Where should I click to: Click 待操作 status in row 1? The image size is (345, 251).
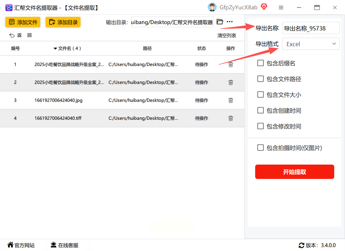[202, 65]
